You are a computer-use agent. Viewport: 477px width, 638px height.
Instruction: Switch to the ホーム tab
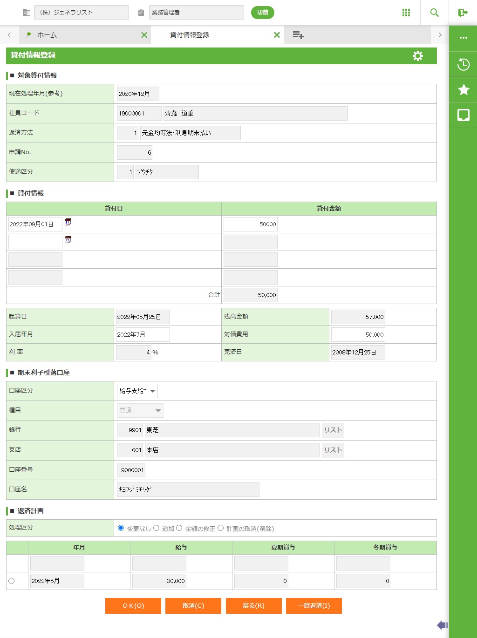pyautogui.click(x=47, y=35)
